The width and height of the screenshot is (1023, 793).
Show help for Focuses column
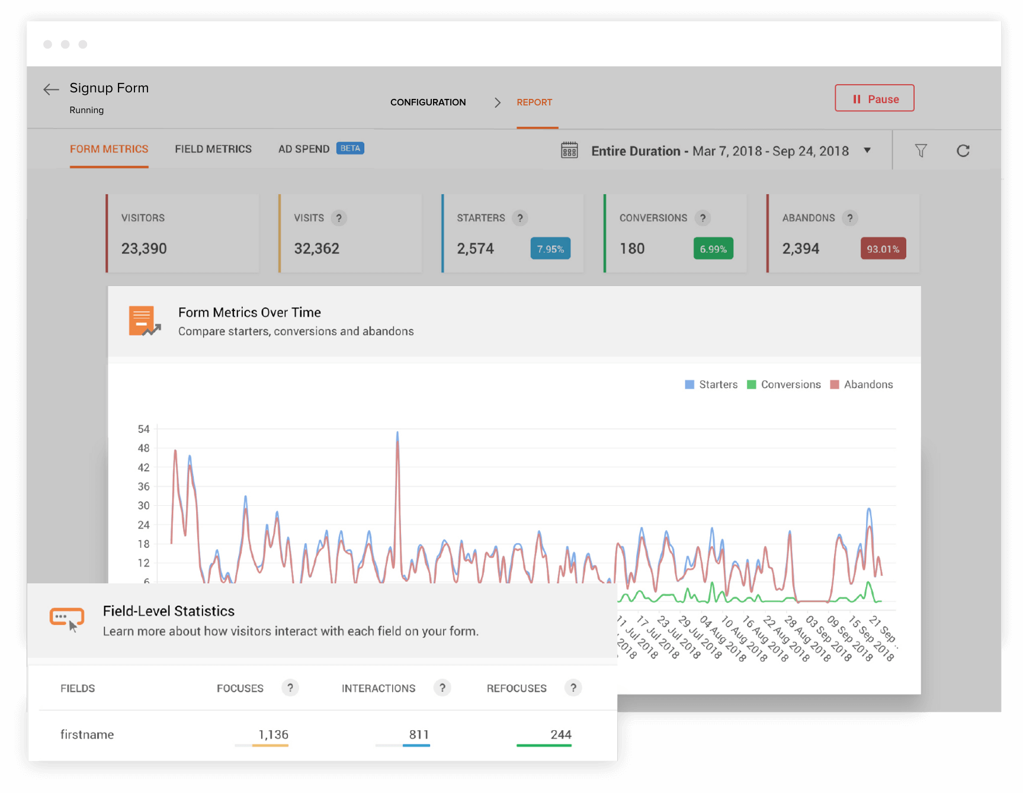point(290,688)
